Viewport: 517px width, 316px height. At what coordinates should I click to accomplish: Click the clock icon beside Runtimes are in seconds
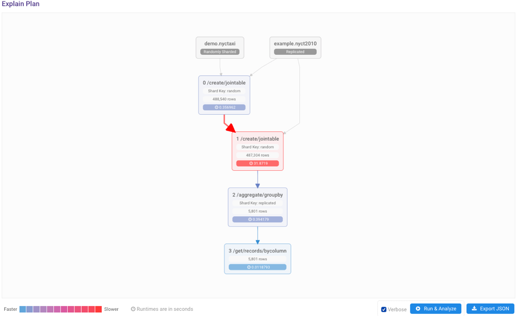[133, 309]
